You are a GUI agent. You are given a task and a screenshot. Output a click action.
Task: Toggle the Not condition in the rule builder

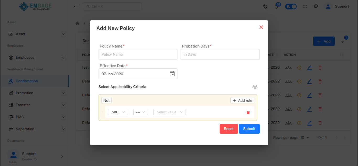click(106, 100)
